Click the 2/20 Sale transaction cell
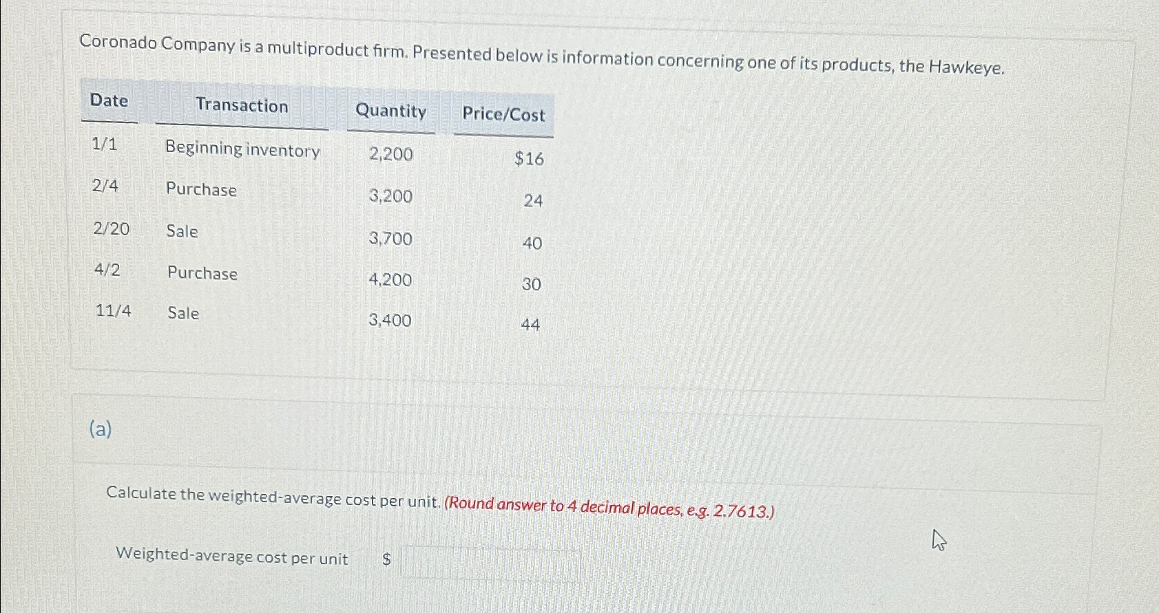Viewport: 1159px width, 613px height. [x=182, y=231]
